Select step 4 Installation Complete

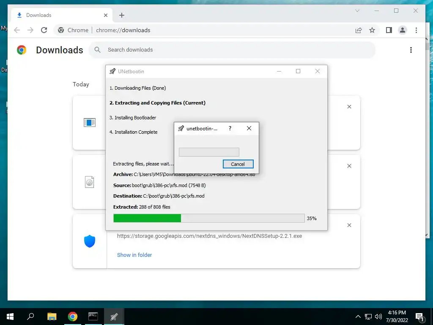pyautogui.click(x=133, y=132)
